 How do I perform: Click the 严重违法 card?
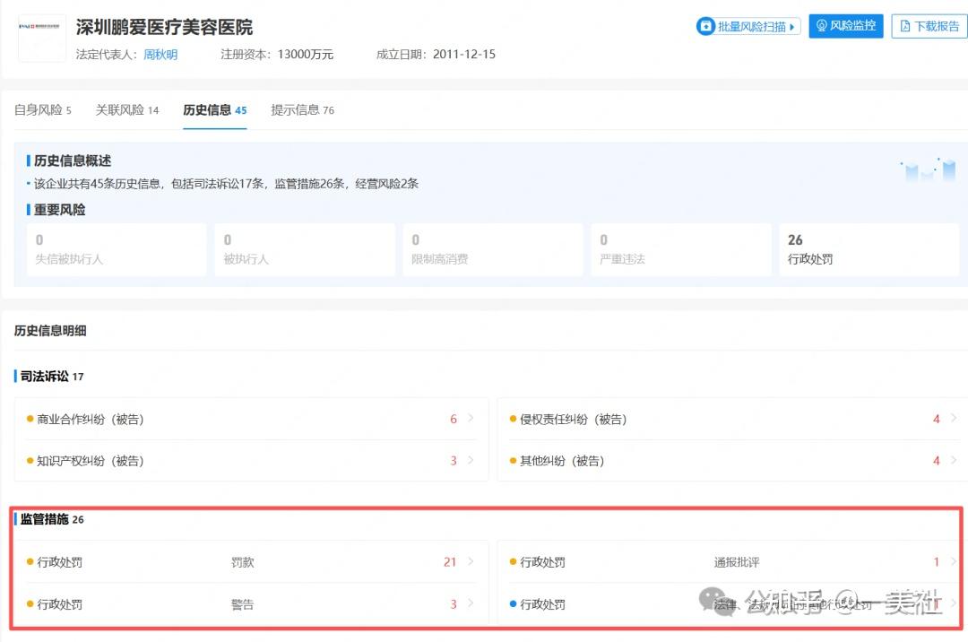pos(681,249)
